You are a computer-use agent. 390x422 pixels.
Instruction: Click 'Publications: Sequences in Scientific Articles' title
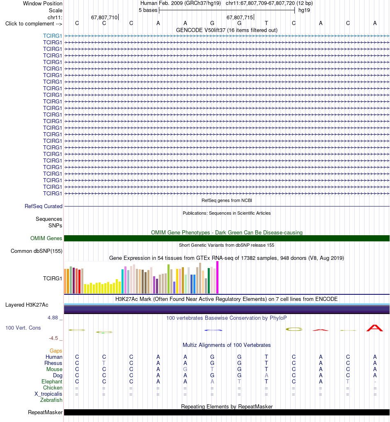tap(227, 213)
